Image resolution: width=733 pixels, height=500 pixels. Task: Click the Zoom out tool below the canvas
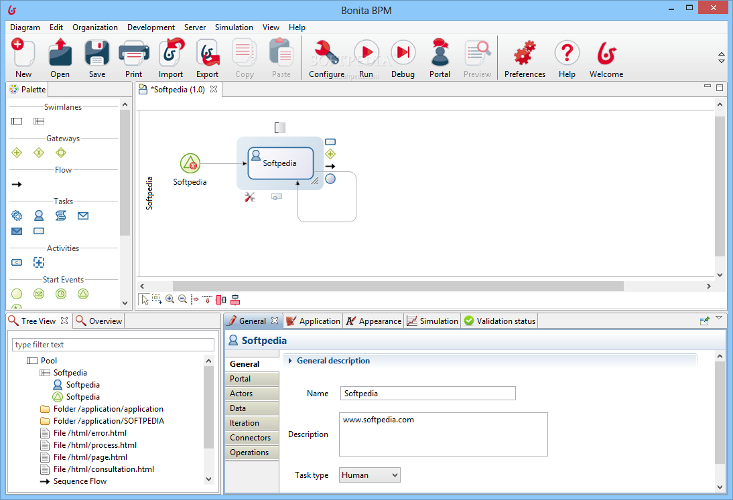tap(183, 299)
